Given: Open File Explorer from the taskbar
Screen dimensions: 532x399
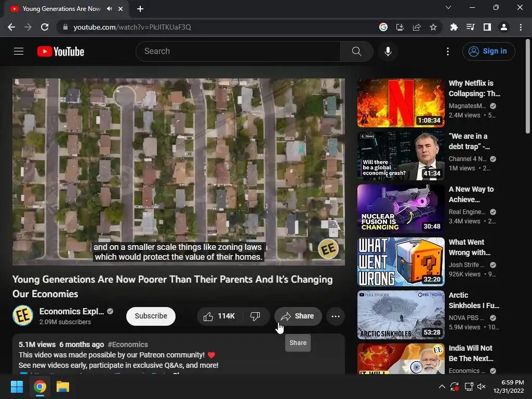Looking at the screenshot, I should coord(63,387).
